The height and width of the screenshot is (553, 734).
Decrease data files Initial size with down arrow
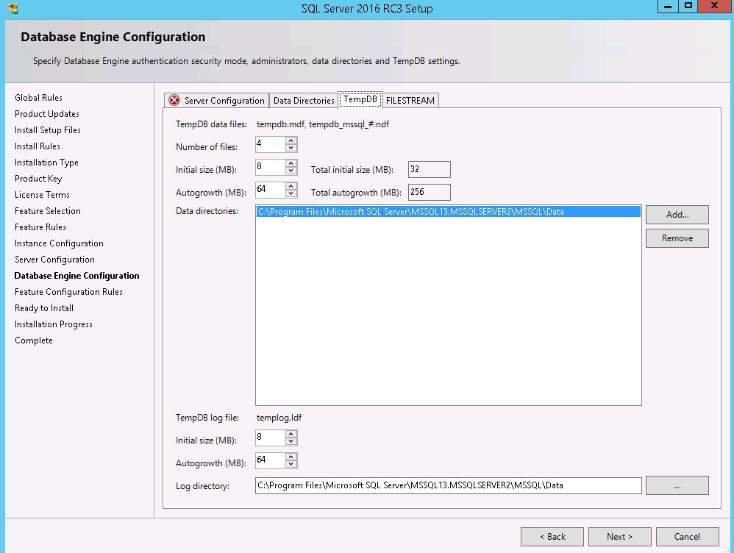(291, 171)
